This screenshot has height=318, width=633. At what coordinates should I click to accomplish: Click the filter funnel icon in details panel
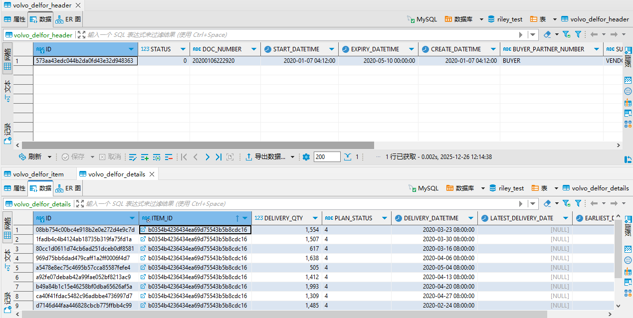point(578,203)
